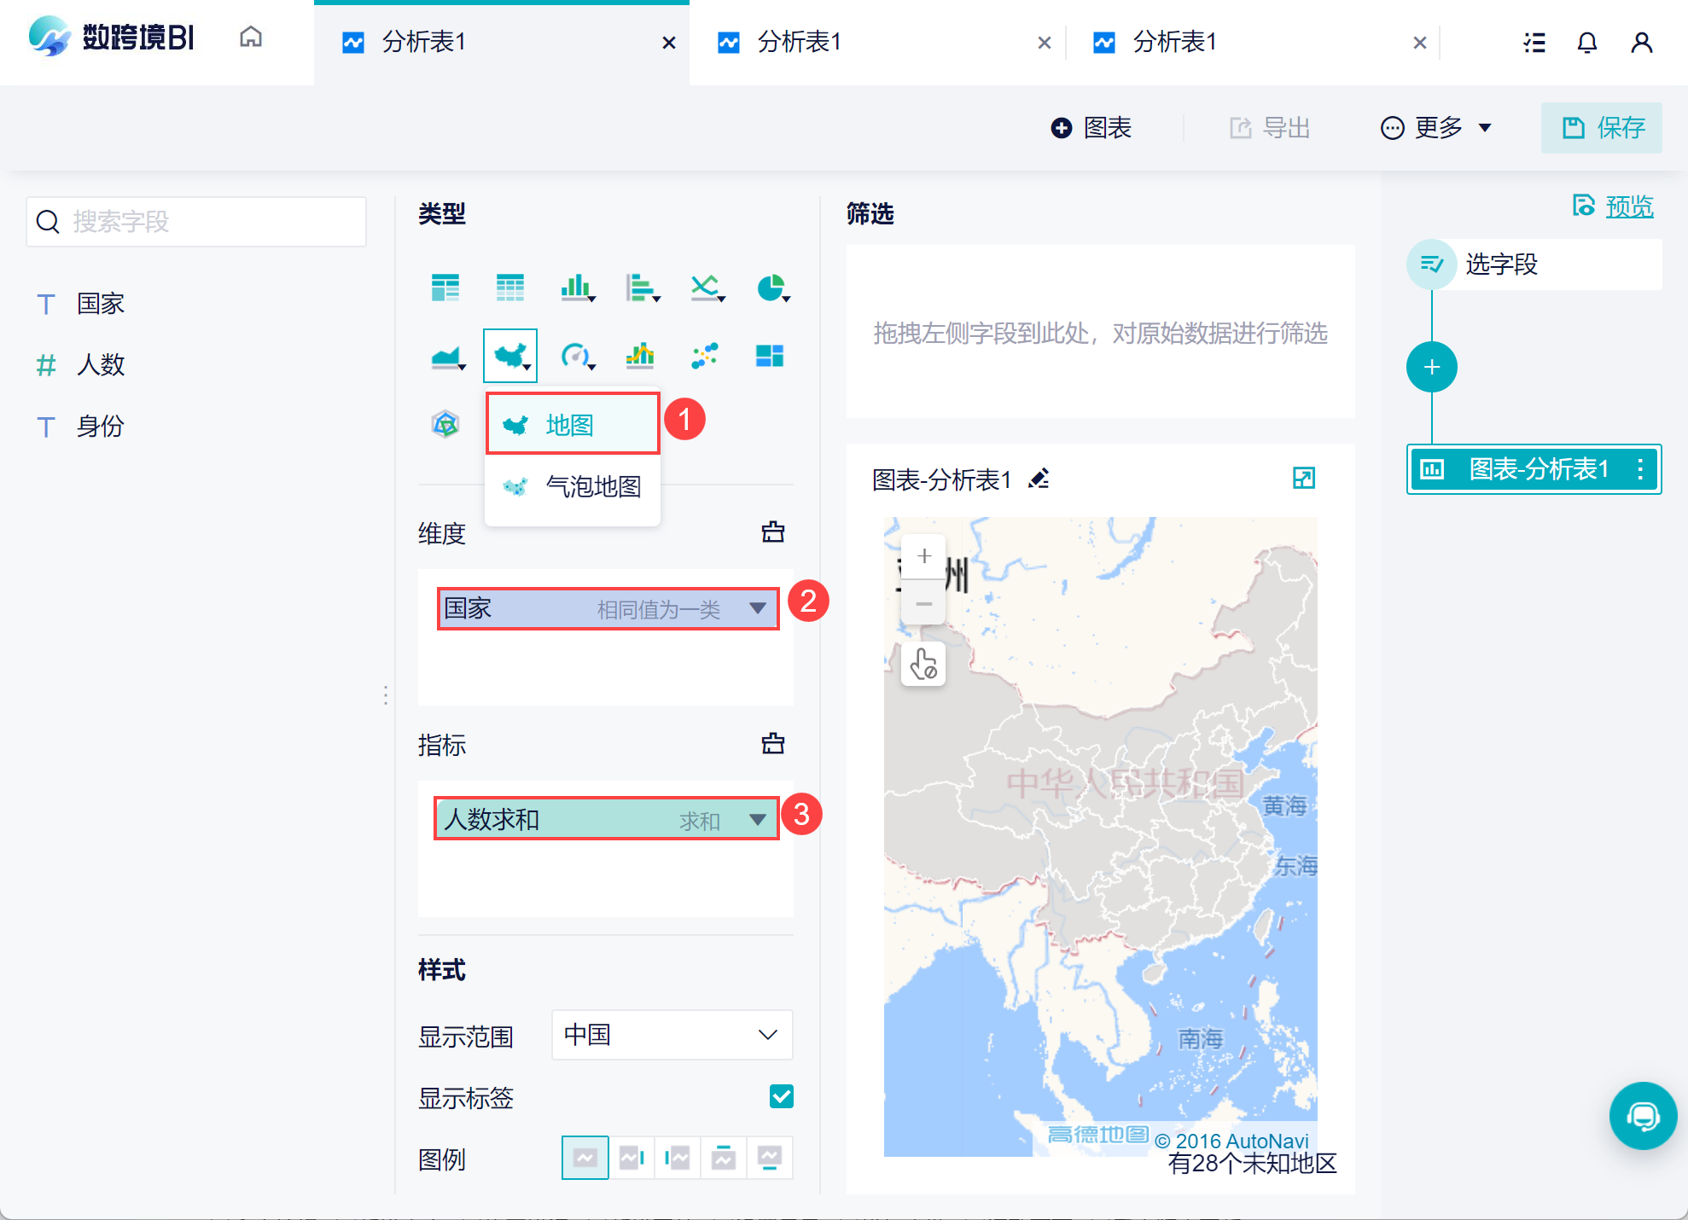Click the edit chart title pencil icon

click(1039, 479)
